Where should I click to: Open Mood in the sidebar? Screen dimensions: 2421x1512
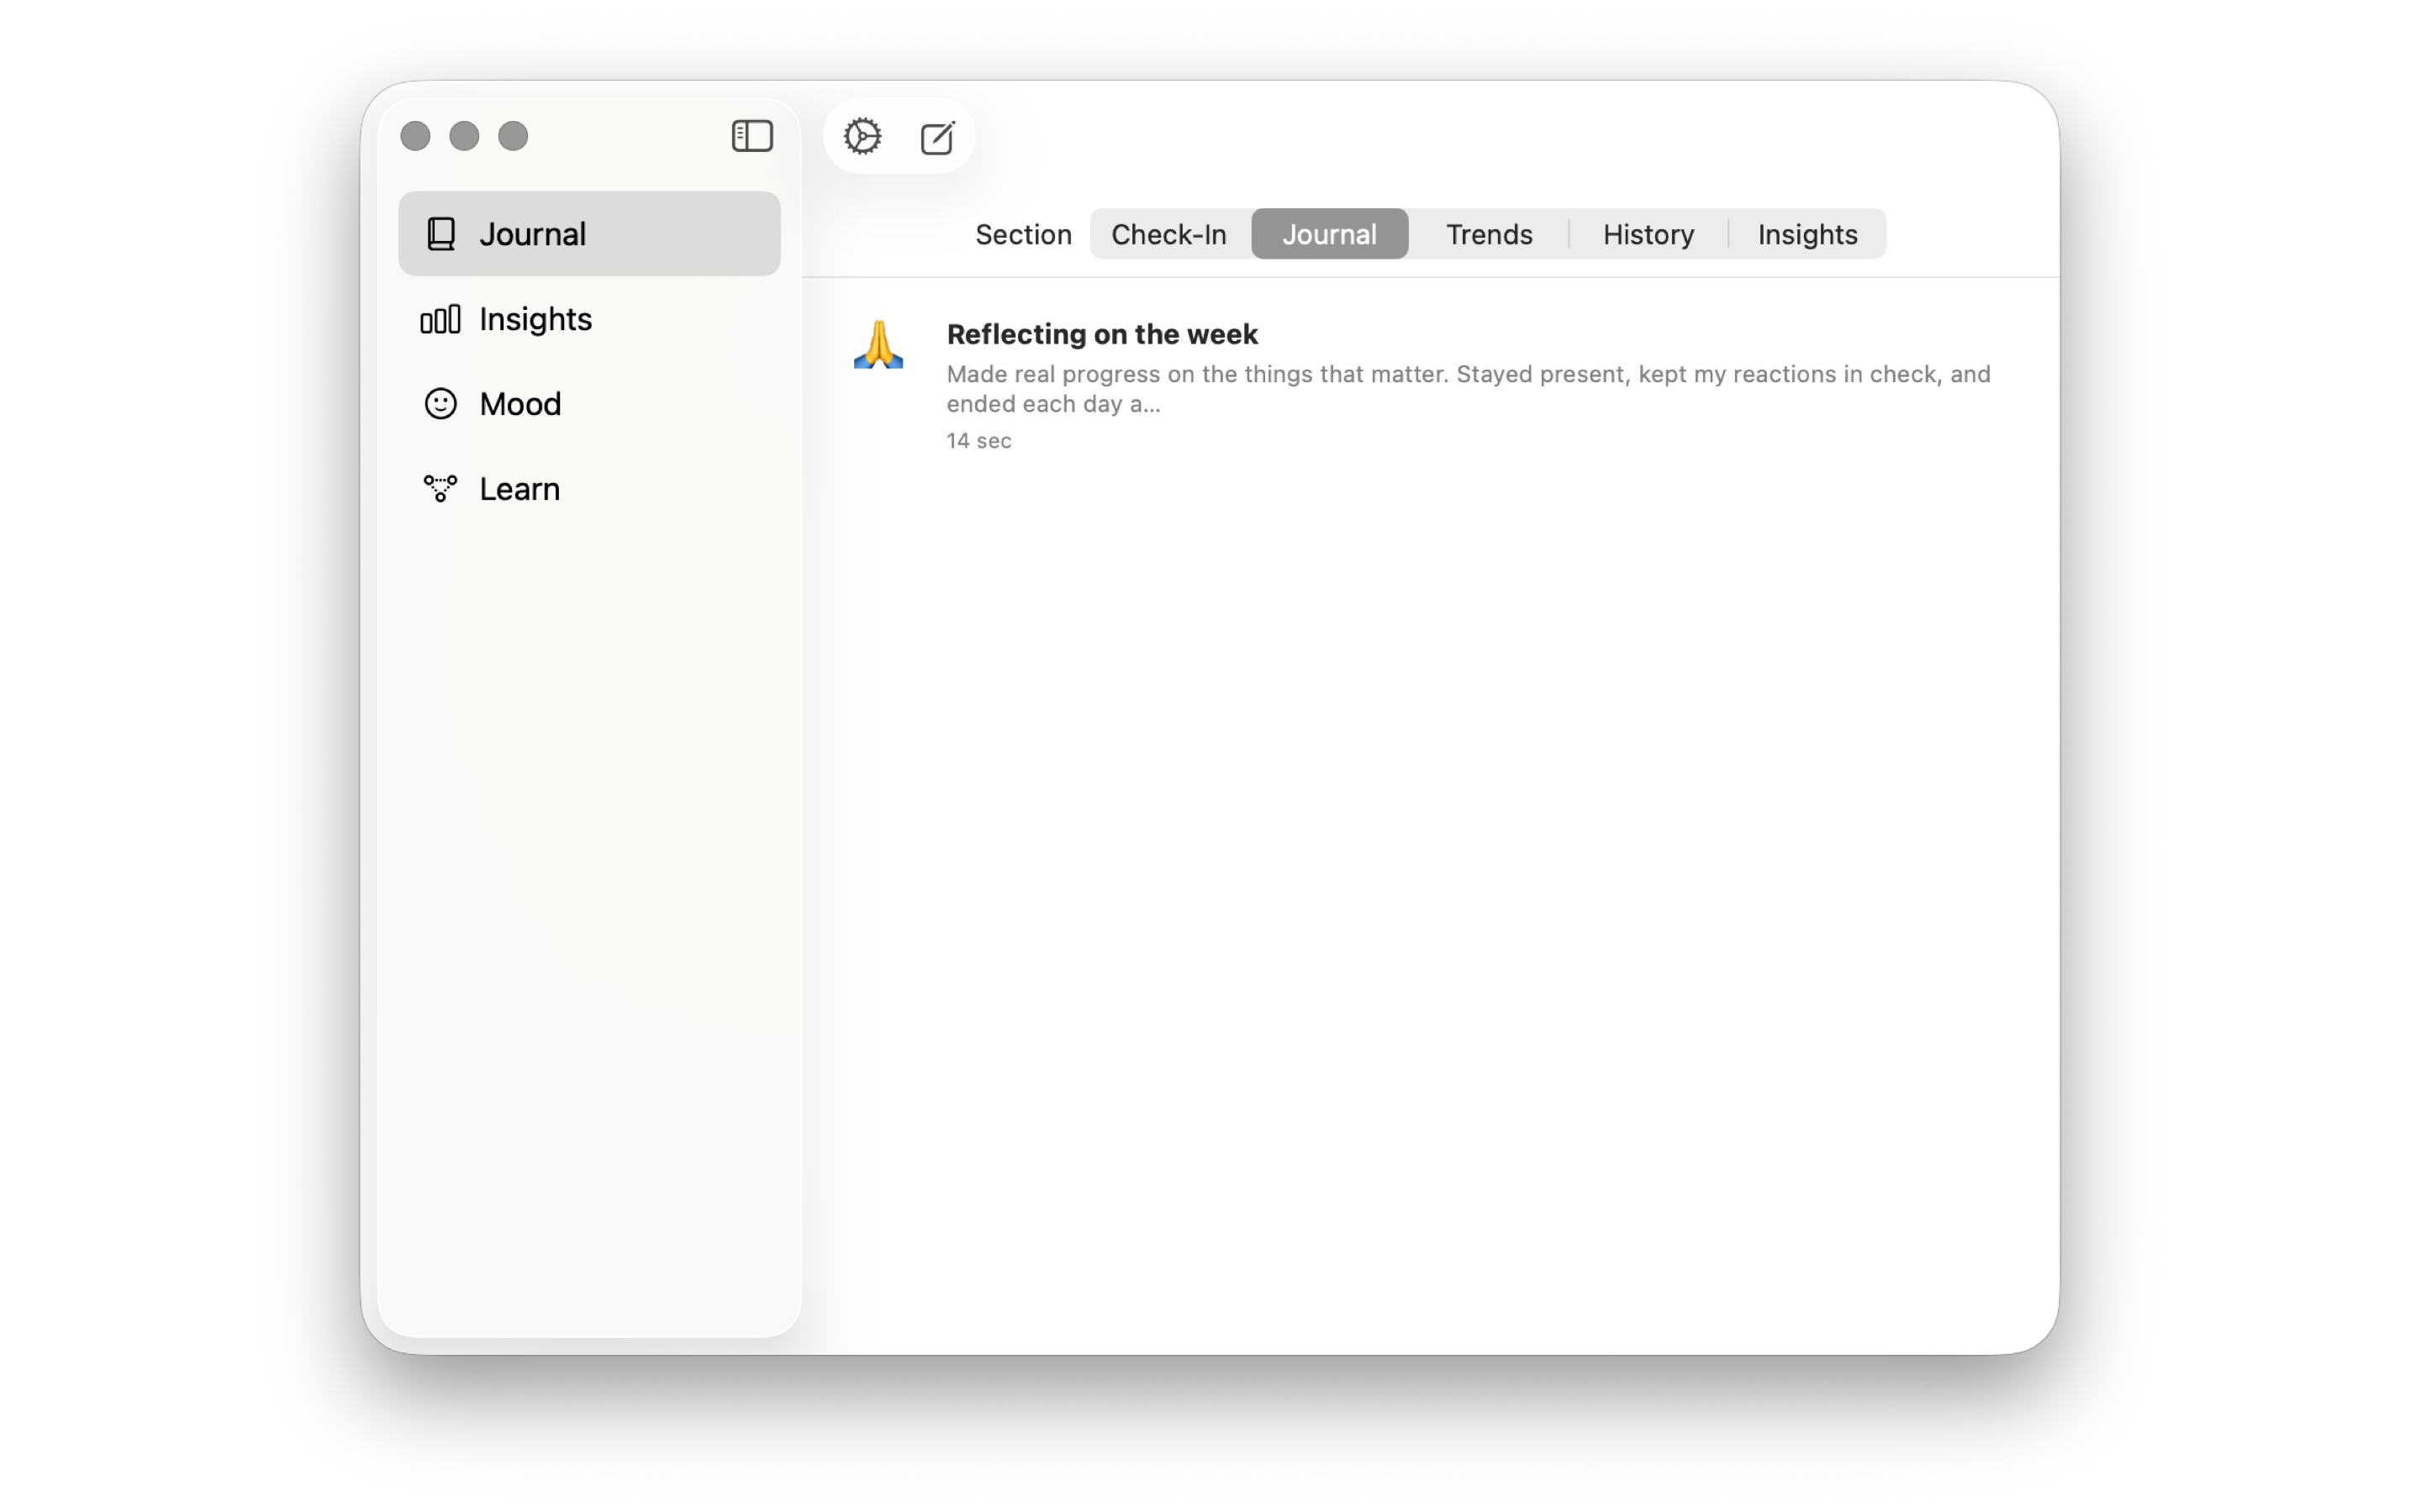point(589,404)
